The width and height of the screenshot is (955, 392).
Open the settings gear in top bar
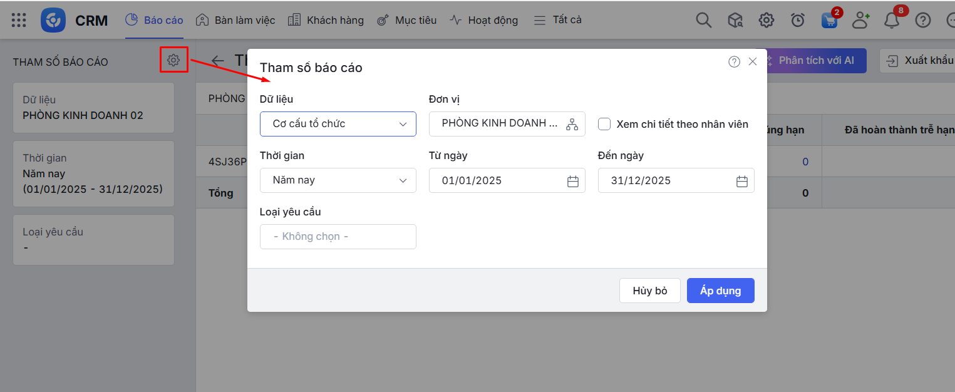(766, 20)
